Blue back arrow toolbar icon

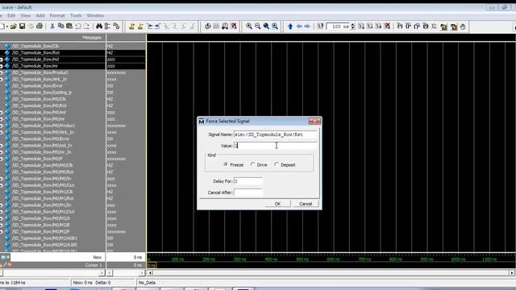(299, 27)
